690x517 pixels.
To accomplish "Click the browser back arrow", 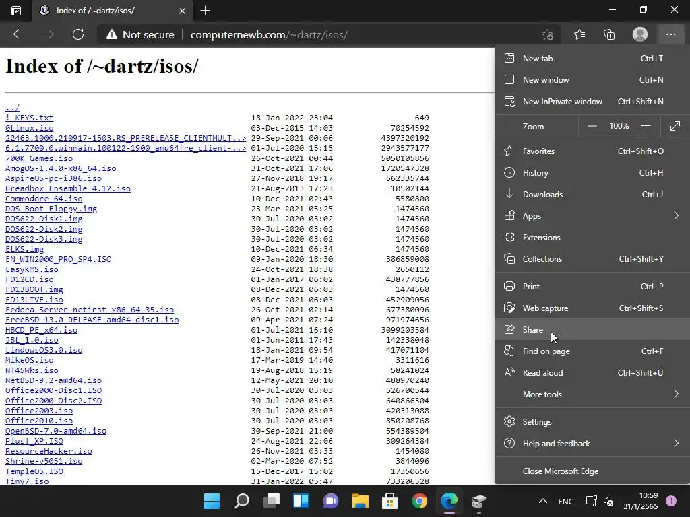I will click(x=19, y=34).
